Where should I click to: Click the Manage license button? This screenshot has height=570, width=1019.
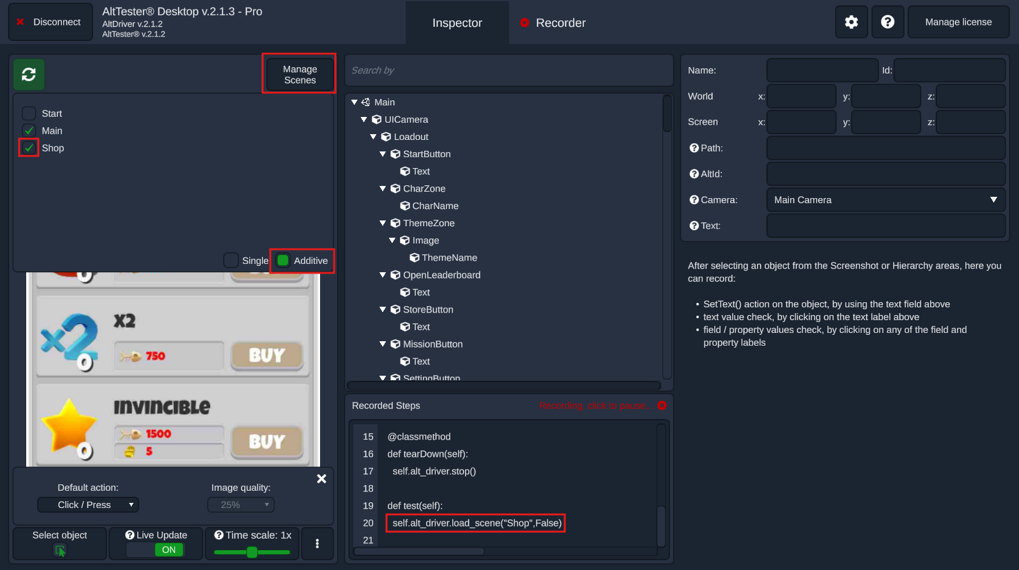958,22
